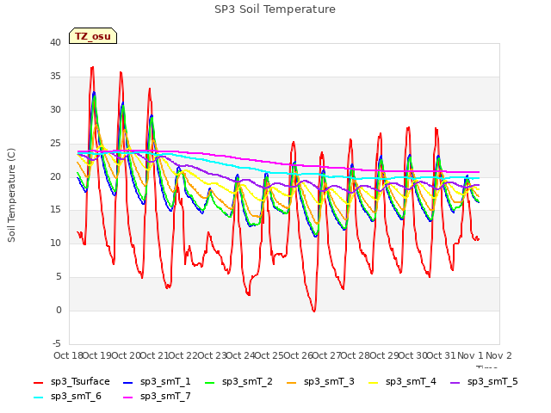Click the green sp3_smT_2 legend swatch

click(210, 382)
